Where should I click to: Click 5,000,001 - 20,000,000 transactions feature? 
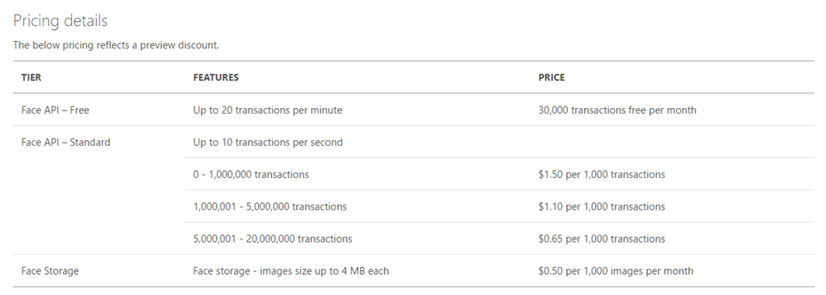pyautogui.click(x=273, y=239)
